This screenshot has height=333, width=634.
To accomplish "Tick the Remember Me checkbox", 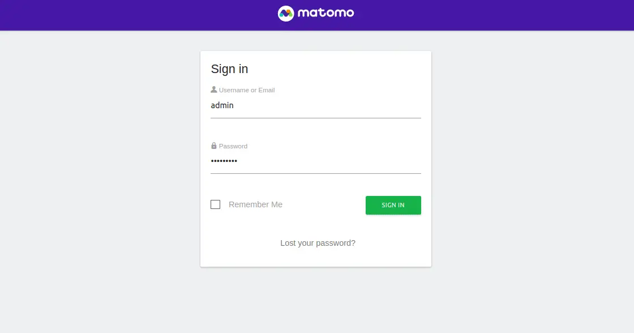I will (x=216, y=204).
